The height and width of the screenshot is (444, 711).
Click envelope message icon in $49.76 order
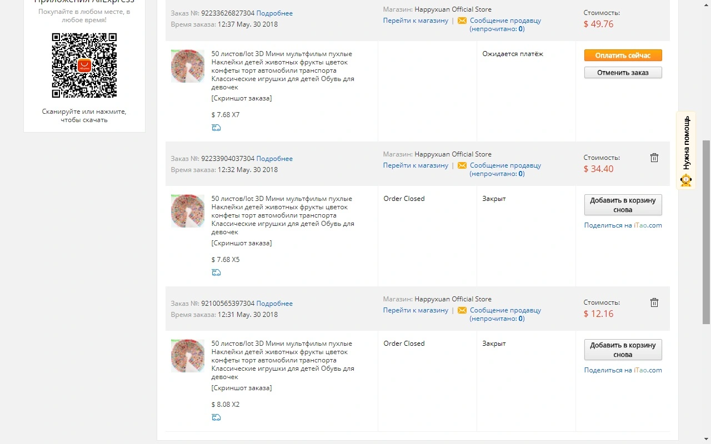point(462,21)
